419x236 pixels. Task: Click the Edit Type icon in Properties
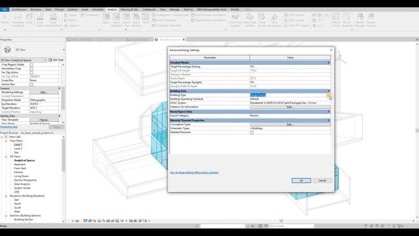50,60
